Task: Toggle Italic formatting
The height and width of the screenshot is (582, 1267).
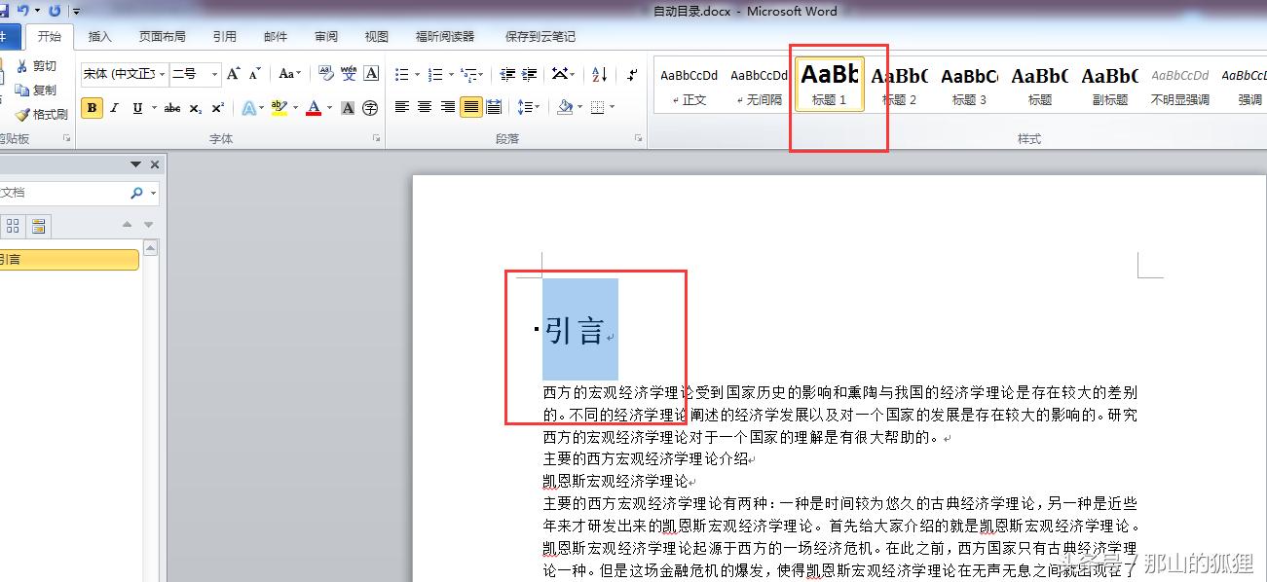Action: coord(115,107)
